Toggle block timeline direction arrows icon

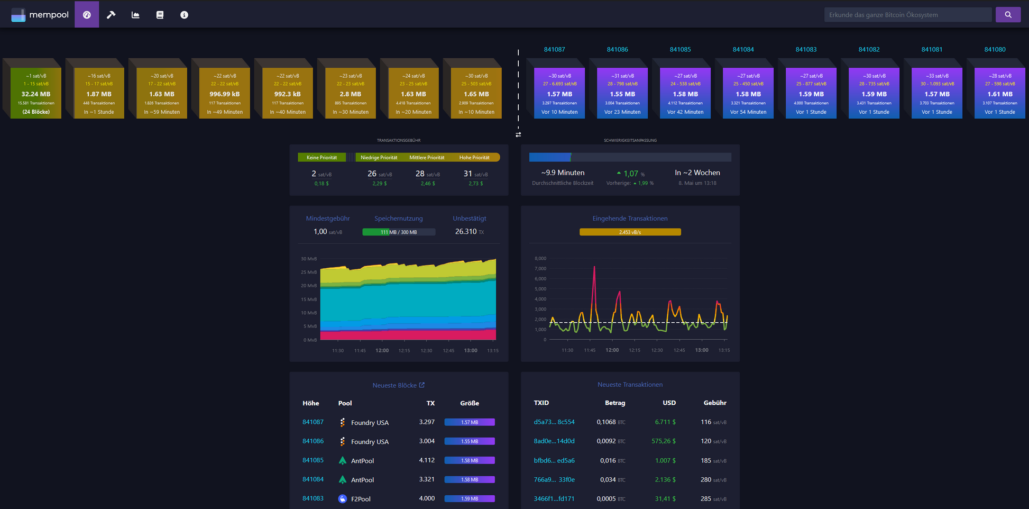[x=518, y=135]
